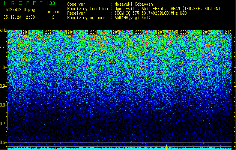
Task: Click the 1207 time marker
Action: 160,32
